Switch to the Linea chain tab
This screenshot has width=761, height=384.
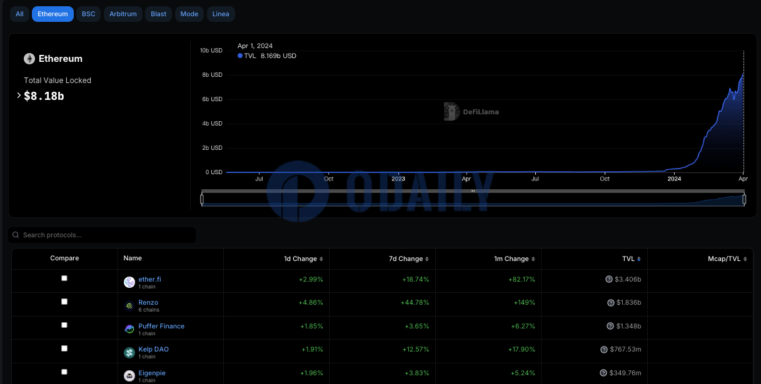pyautogui.click(x=221, y=14)
